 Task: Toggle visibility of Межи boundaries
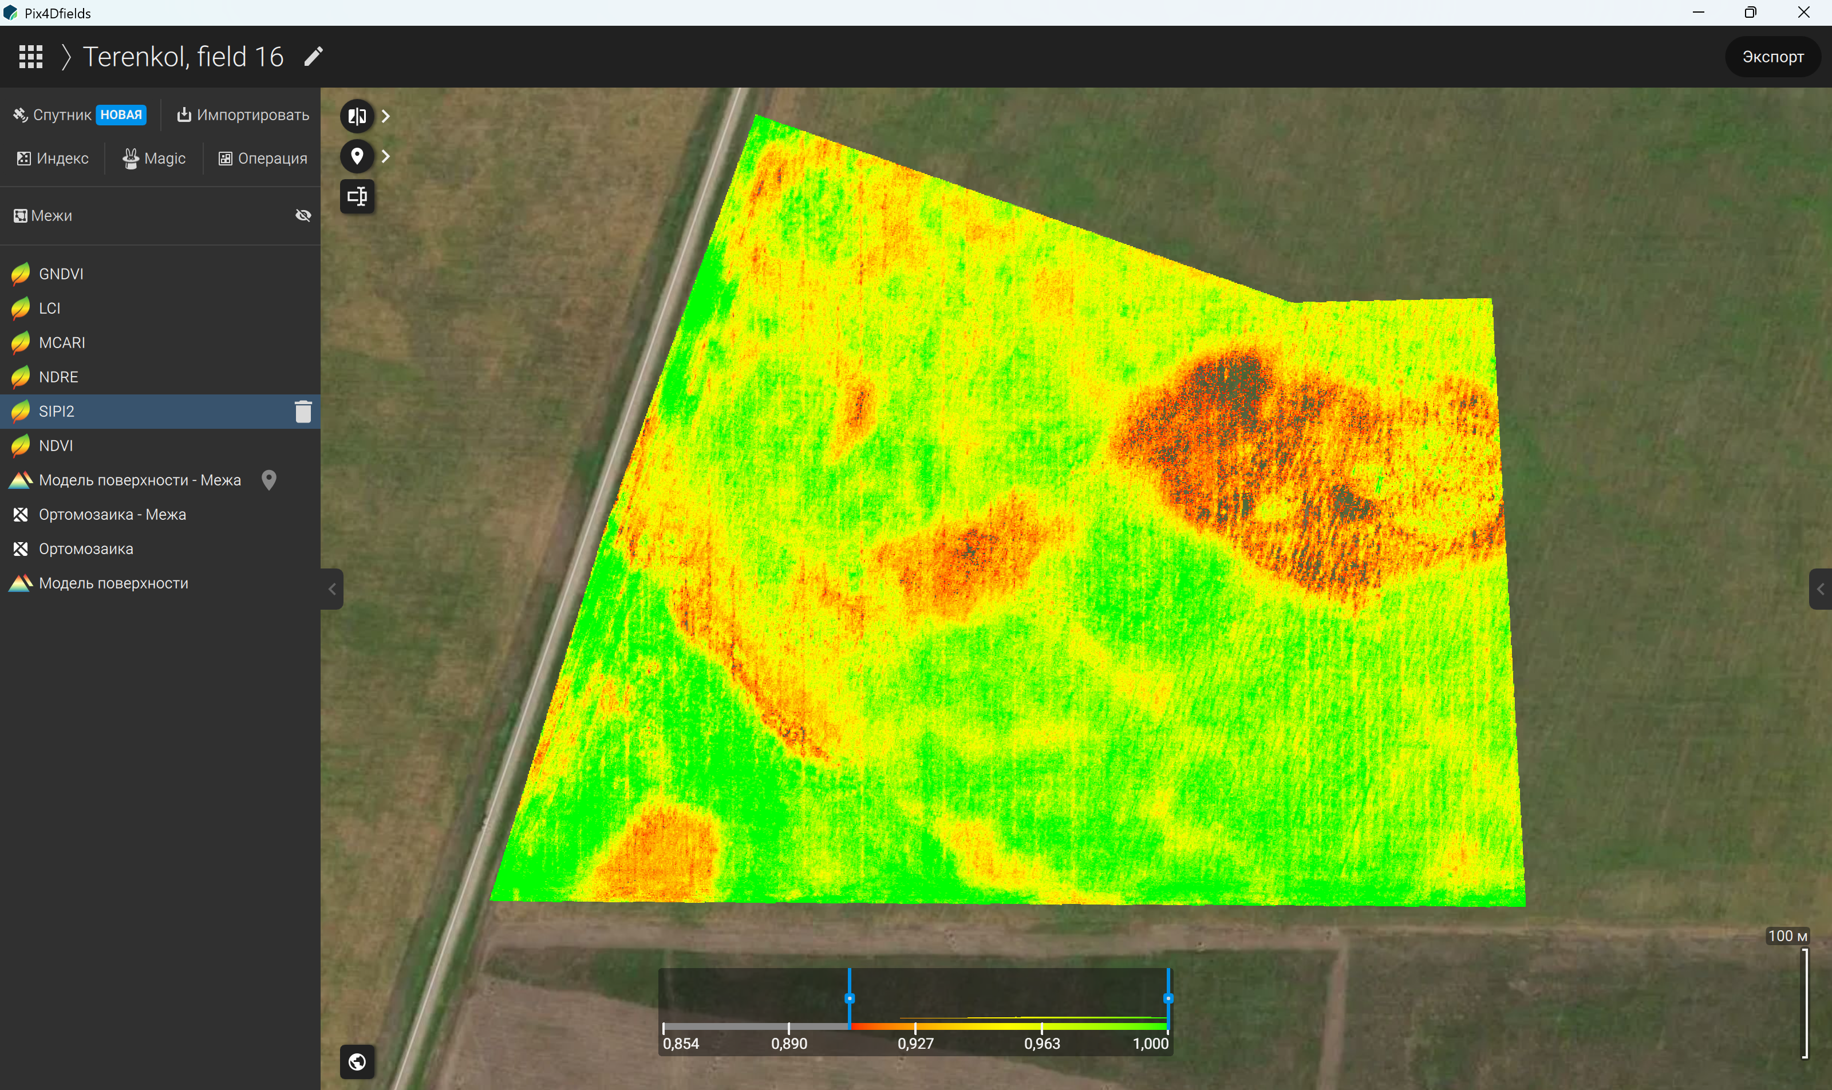303,215
